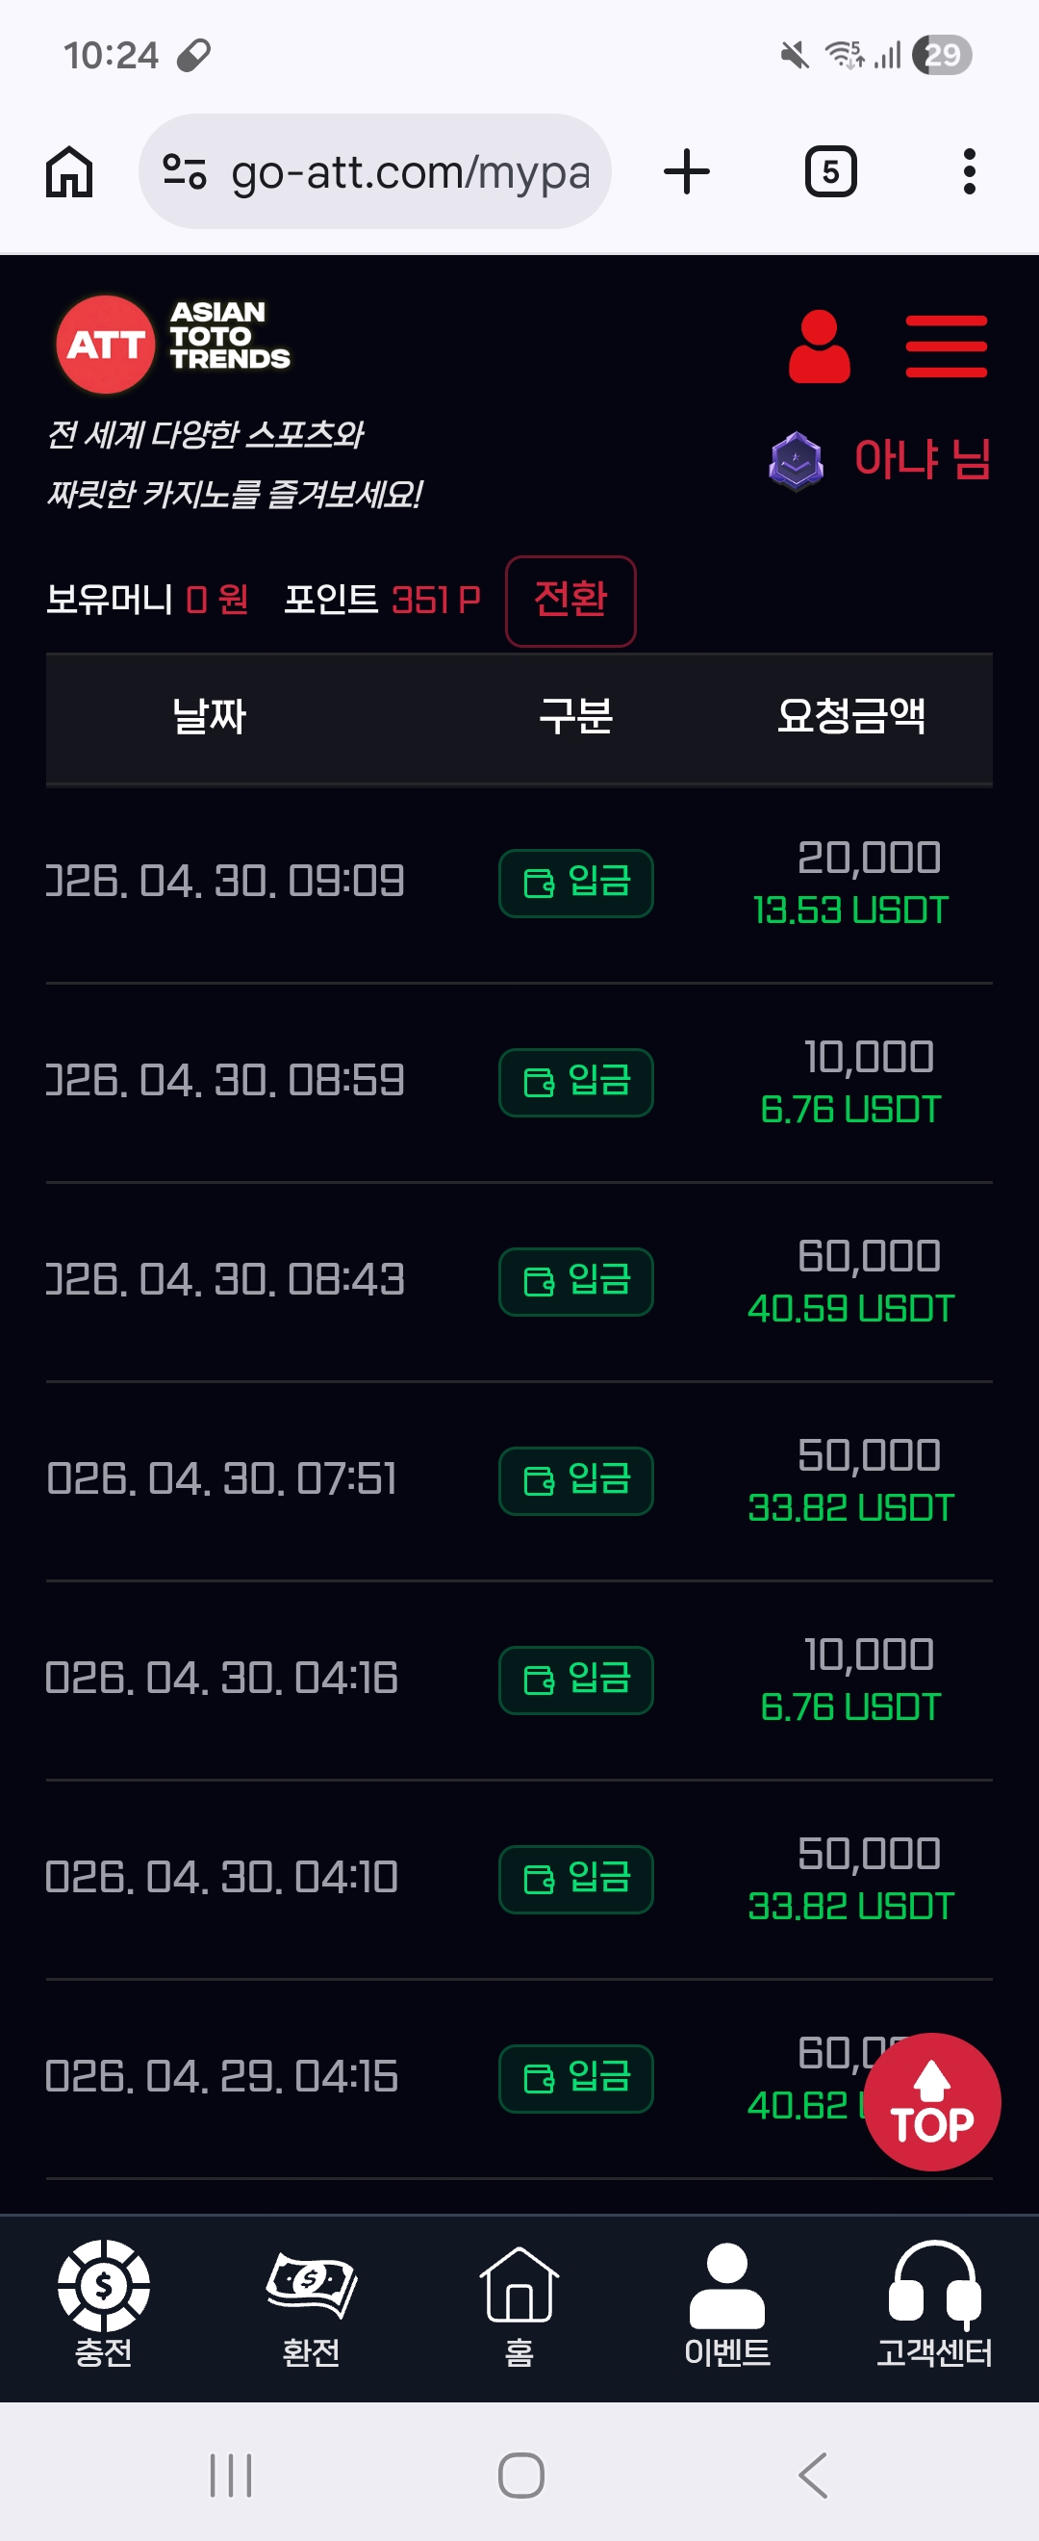
Task: Tap the ATT Asian Toto Trends logo
Action: point(173,344)
